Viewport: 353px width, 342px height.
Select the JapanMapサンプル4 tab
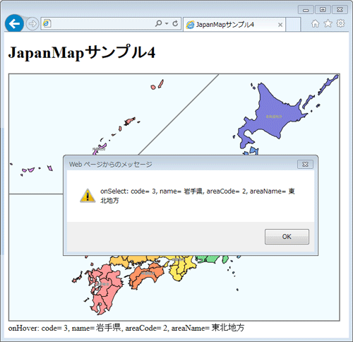pos(234,25)
